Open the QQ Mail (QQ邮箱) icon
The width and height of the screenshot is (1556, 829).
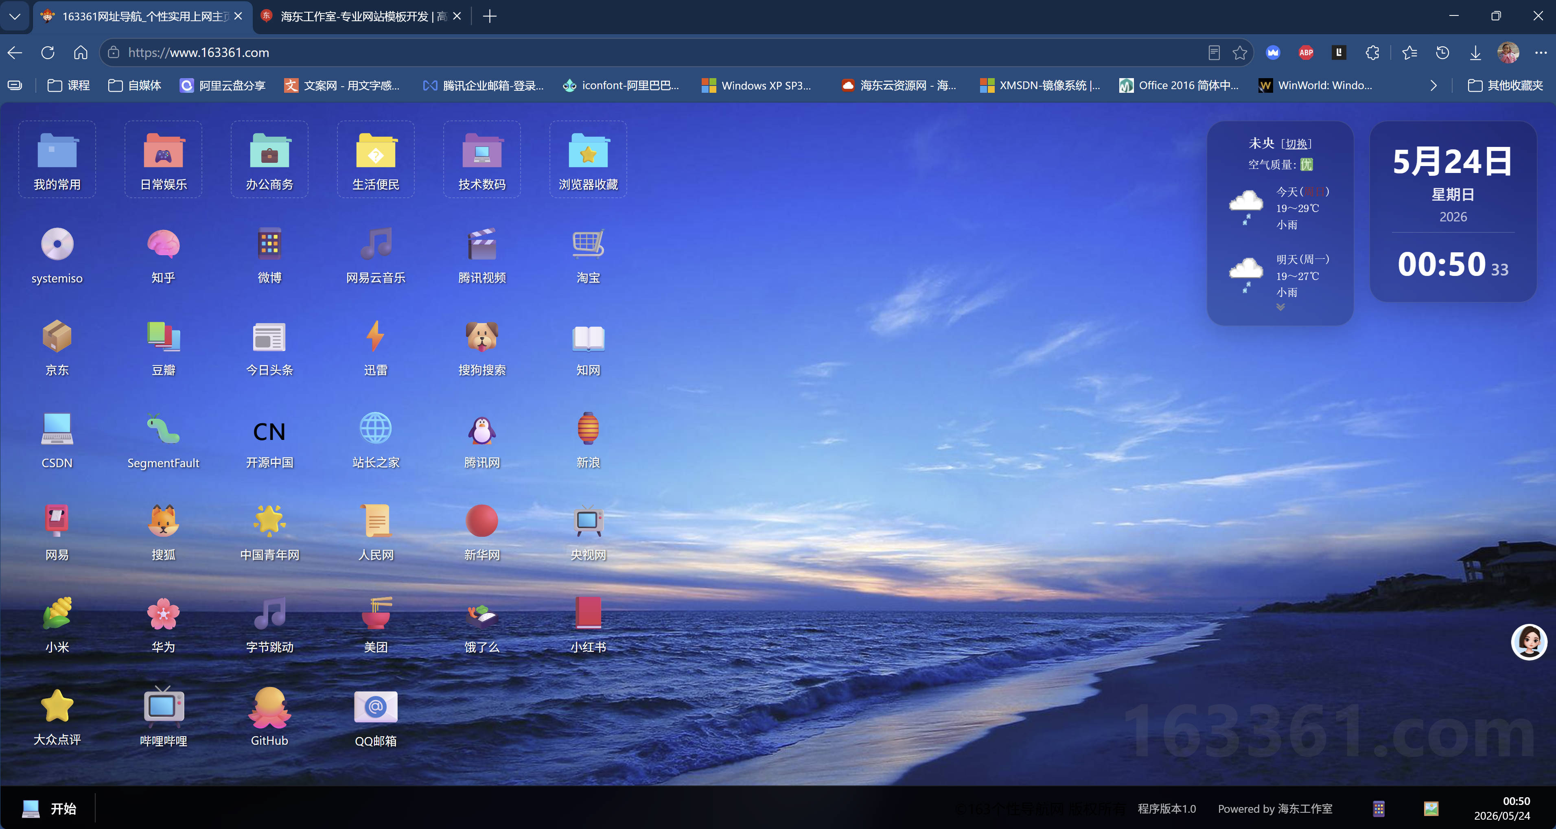(x=376, y=707)
